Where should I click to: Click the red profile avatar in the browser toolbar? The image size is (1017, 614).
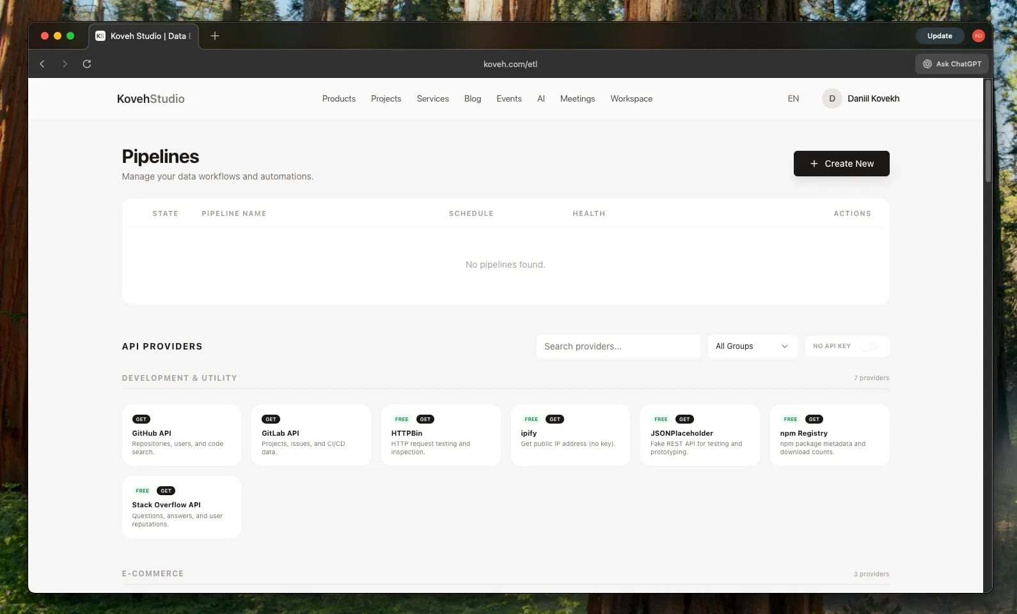pyautogui.click(x=978, y=36)
